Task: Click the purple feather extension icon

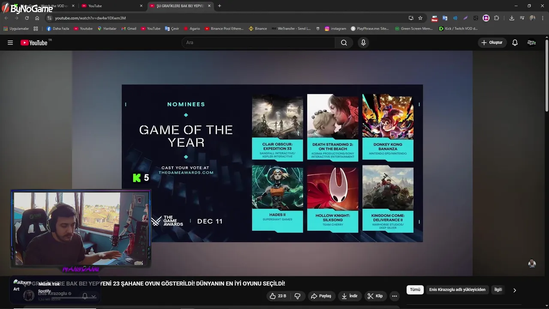Action: 465,18
